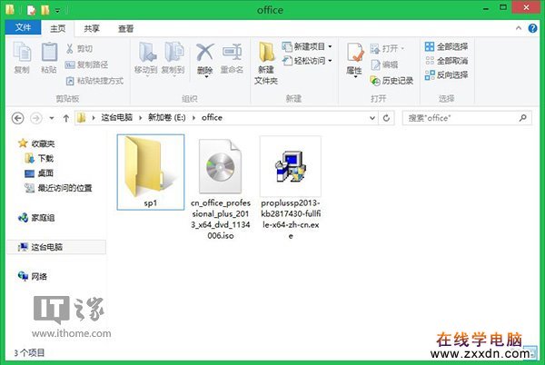Open the quick access toolbar customize arrow
Viewport: 545px width, 365px height.
pos(58,10)
